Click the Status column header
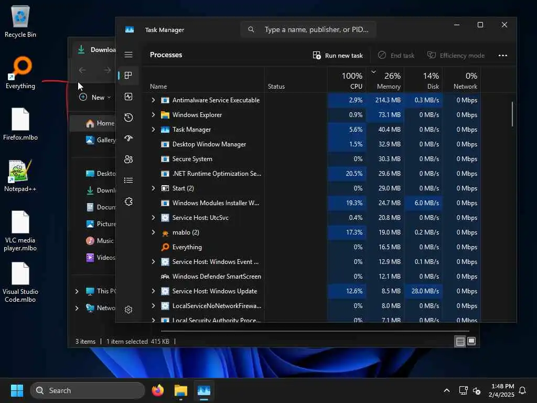 pyautogui.click(x=276, y=87)
